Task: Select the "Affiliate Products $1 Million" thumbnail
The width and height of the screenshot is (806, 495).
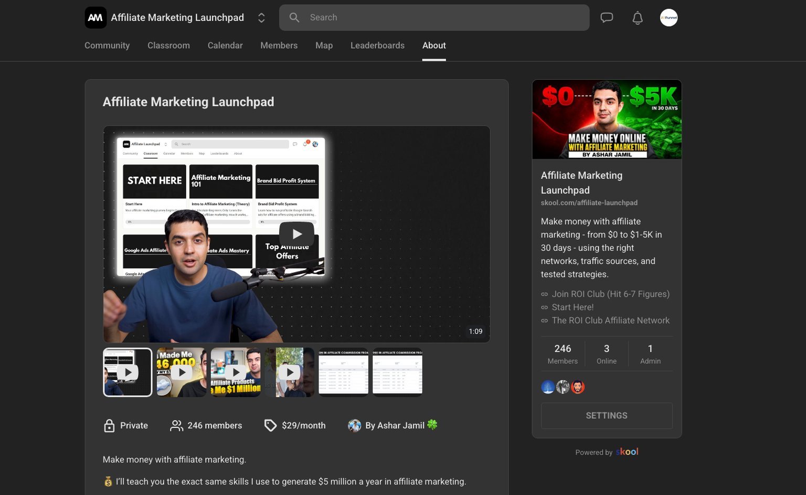Action: tap(236, 372)
